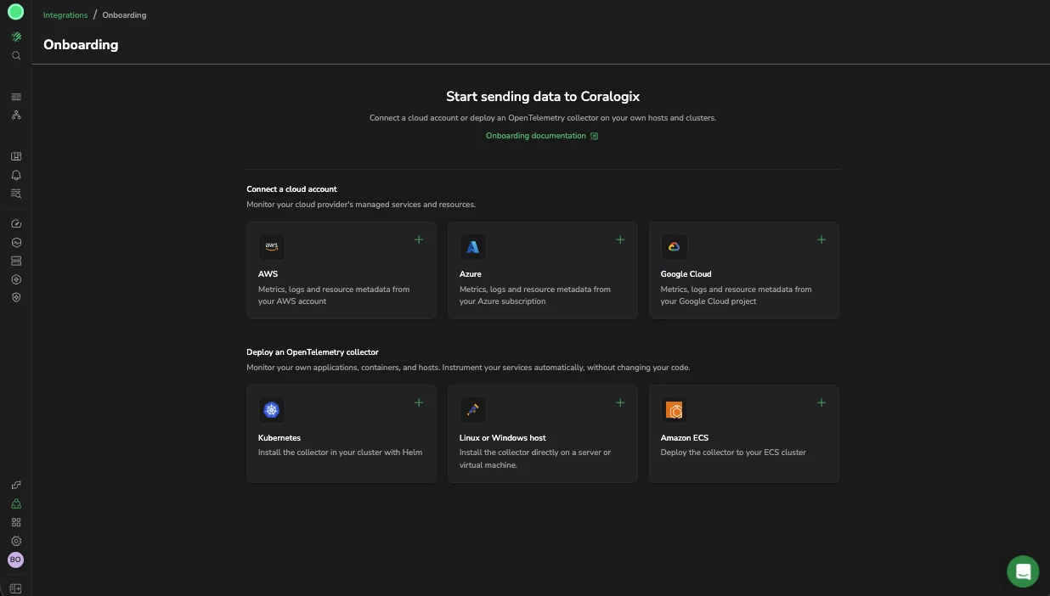Image resolution: width=1050 pixels, height=596 pixels.
Task: Click the Azure logo icon
Action: (x=473, y=247)
